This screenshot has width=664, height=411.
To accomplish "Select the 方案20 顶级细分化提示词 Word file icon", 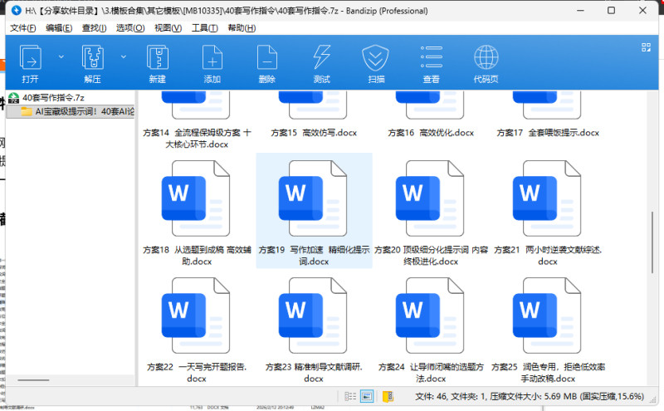I will pyautogui.click(x=430, y=198).
